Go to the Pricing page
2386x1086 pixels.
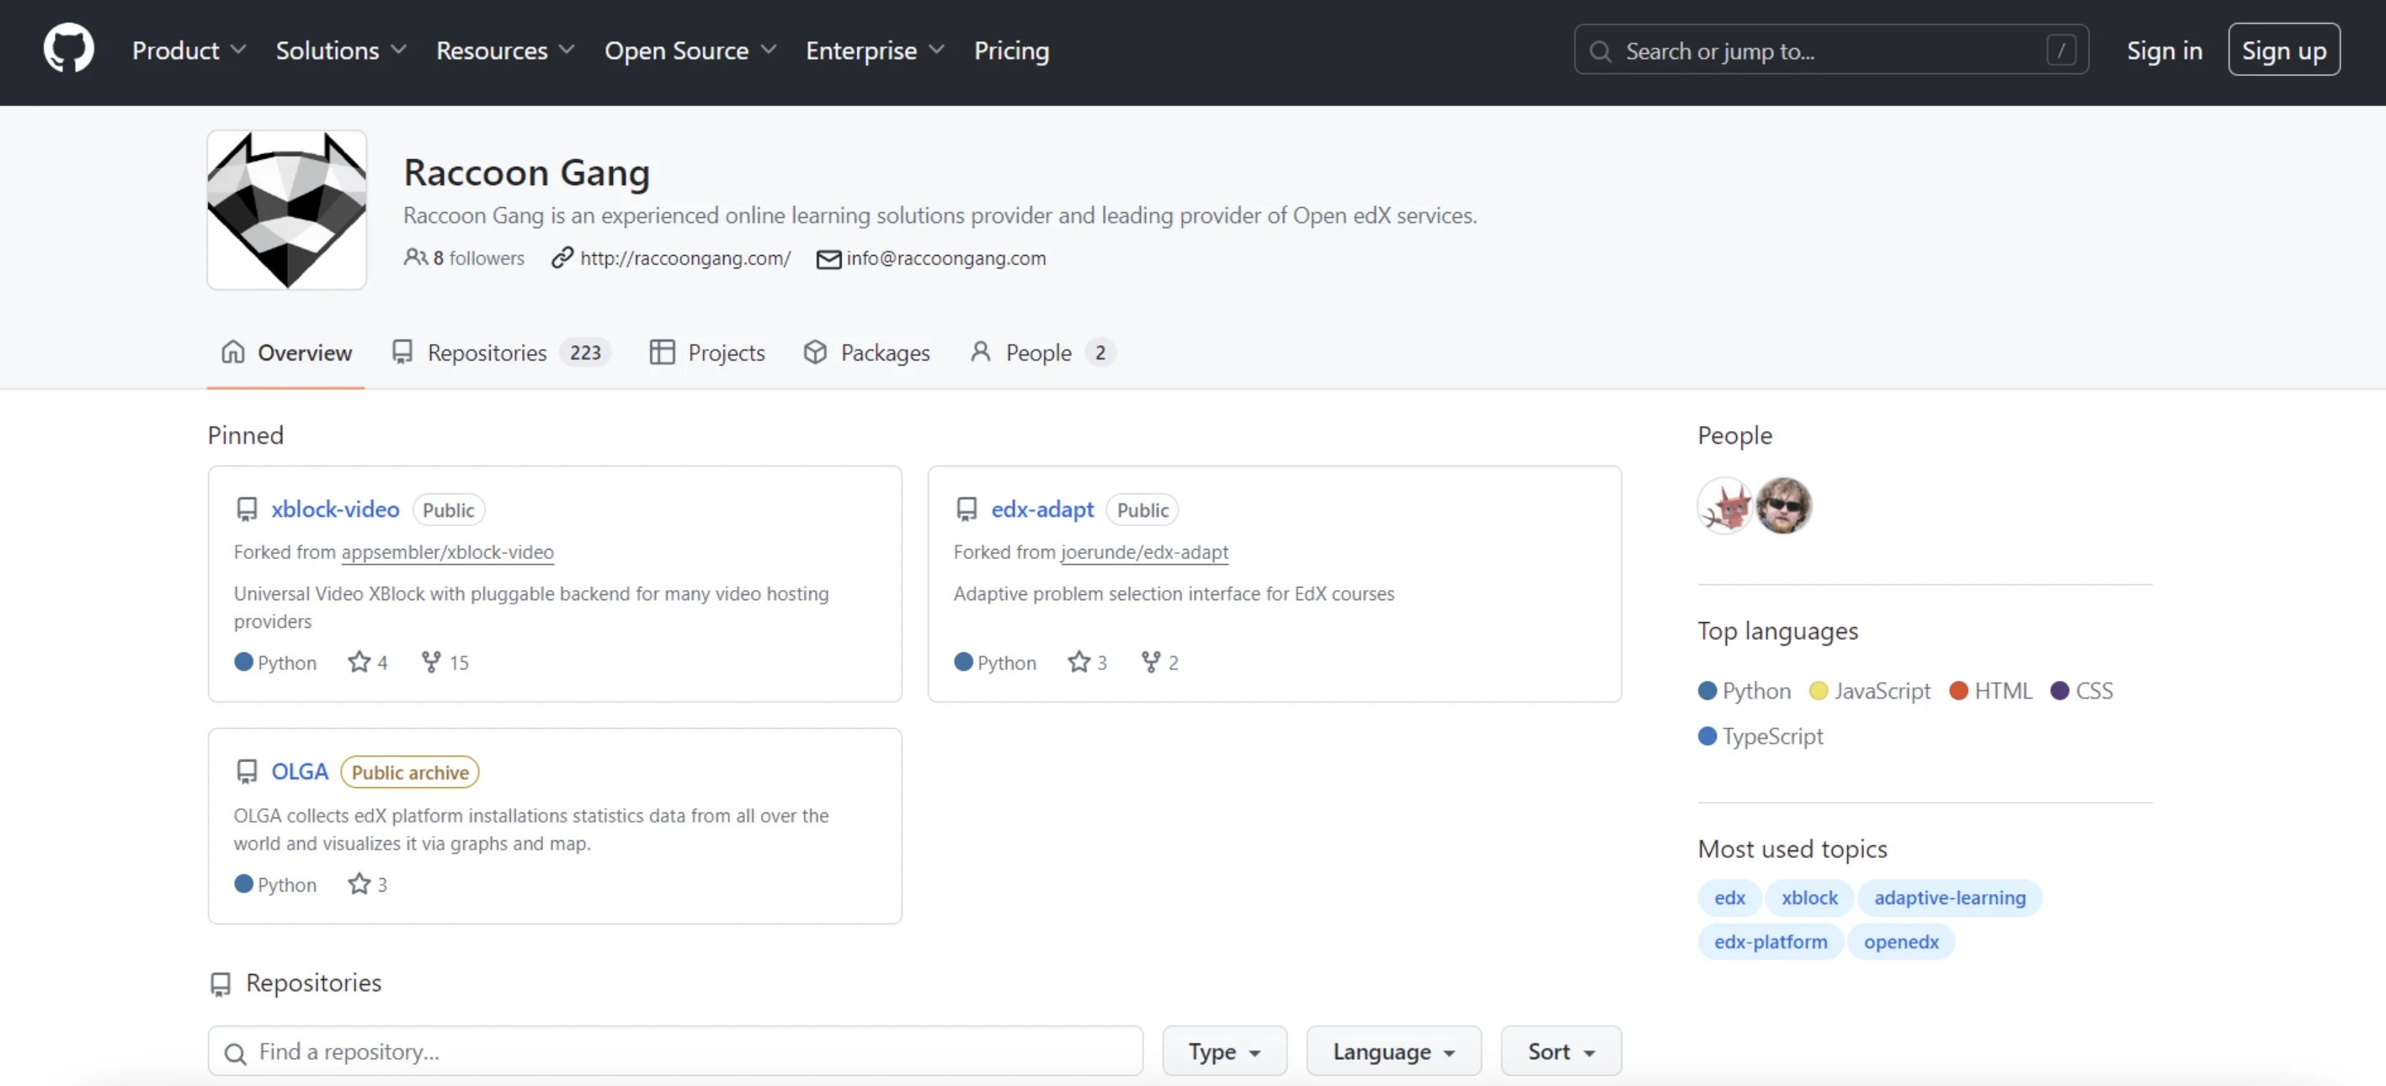1011,50
